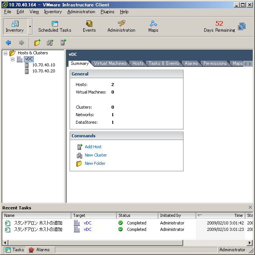Close the Recent Tasks panel
255x255 pixels.
click(250, 207)
